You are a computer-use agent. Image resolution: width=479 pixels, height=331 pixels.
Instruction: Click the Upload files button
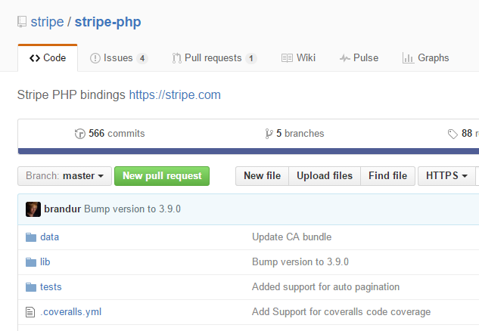325,176
